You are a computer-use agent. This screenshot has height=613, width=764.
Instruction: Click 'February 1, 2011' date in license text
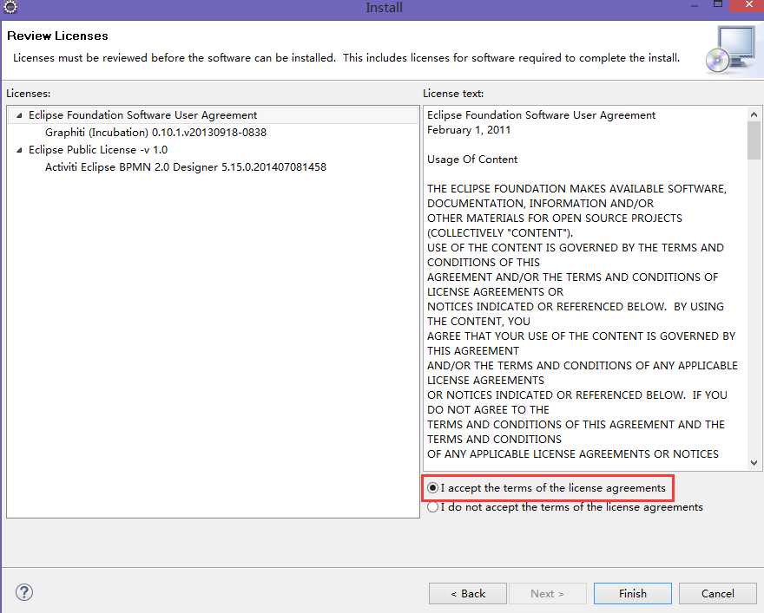[x=469, y=130]
